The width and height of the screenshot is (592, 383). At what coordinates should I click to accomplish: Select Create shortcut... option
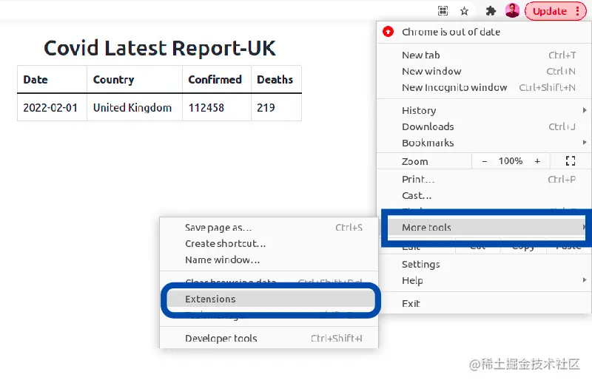point(269,244)
